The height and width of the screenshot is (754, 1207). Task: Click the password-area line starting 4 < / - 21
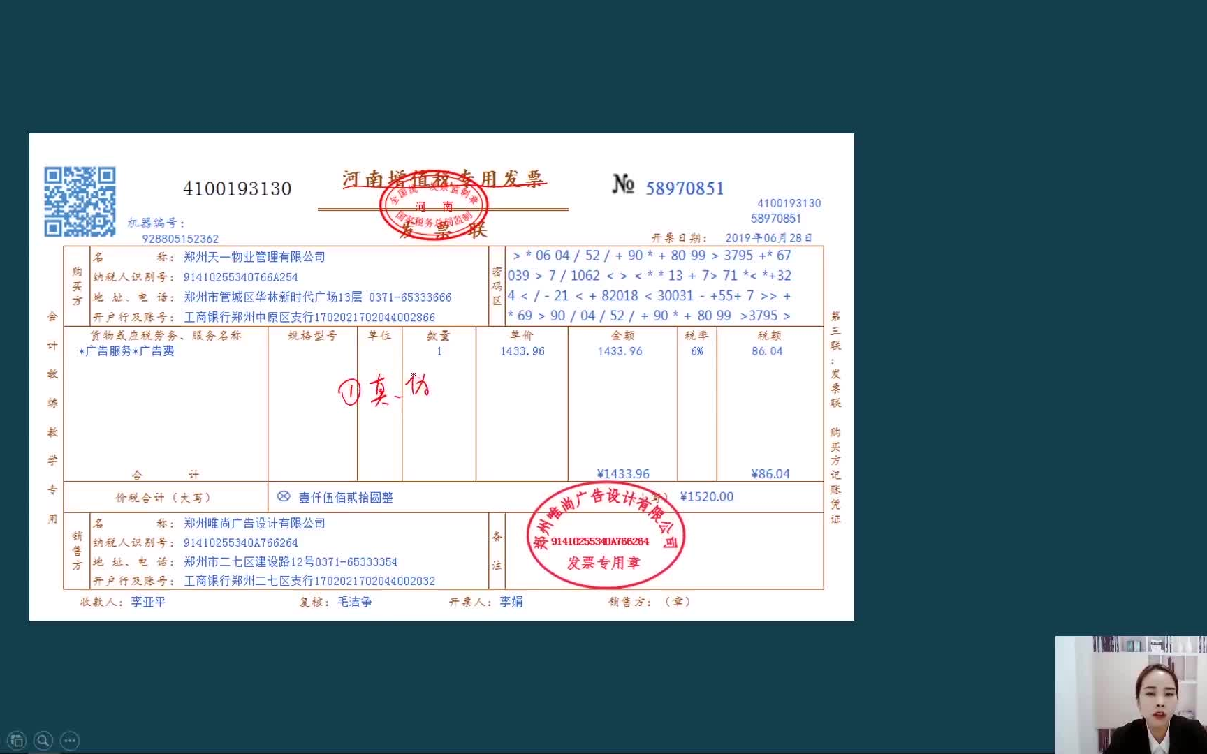click(650, 296)
